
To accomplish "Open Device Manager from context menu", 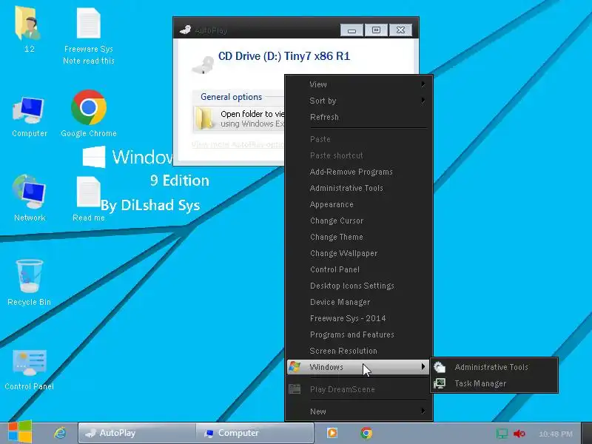I will click(358, 302).
